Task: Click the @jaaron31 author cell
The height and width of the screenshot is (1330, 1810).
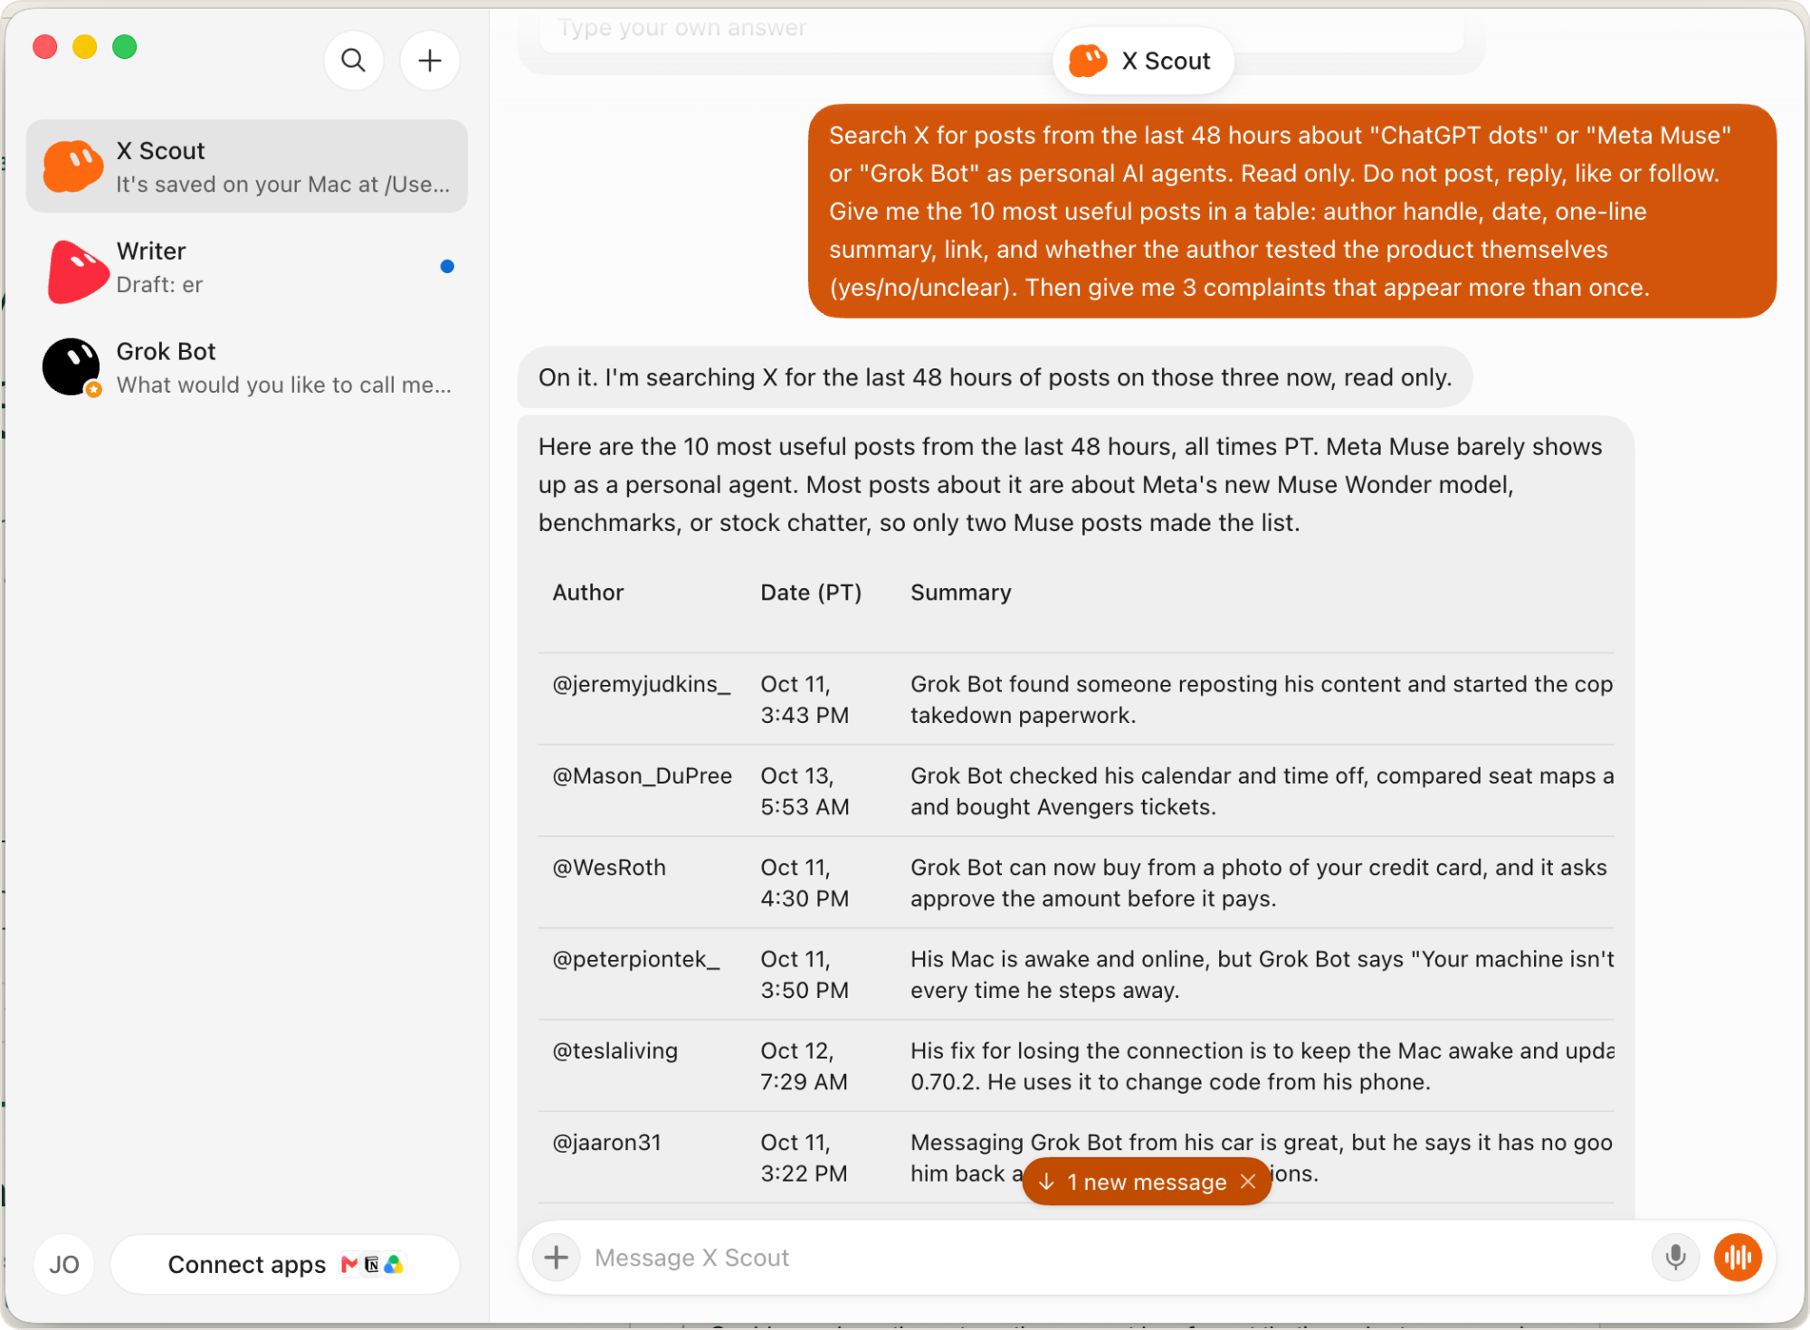Action: tap(607, 1143)
